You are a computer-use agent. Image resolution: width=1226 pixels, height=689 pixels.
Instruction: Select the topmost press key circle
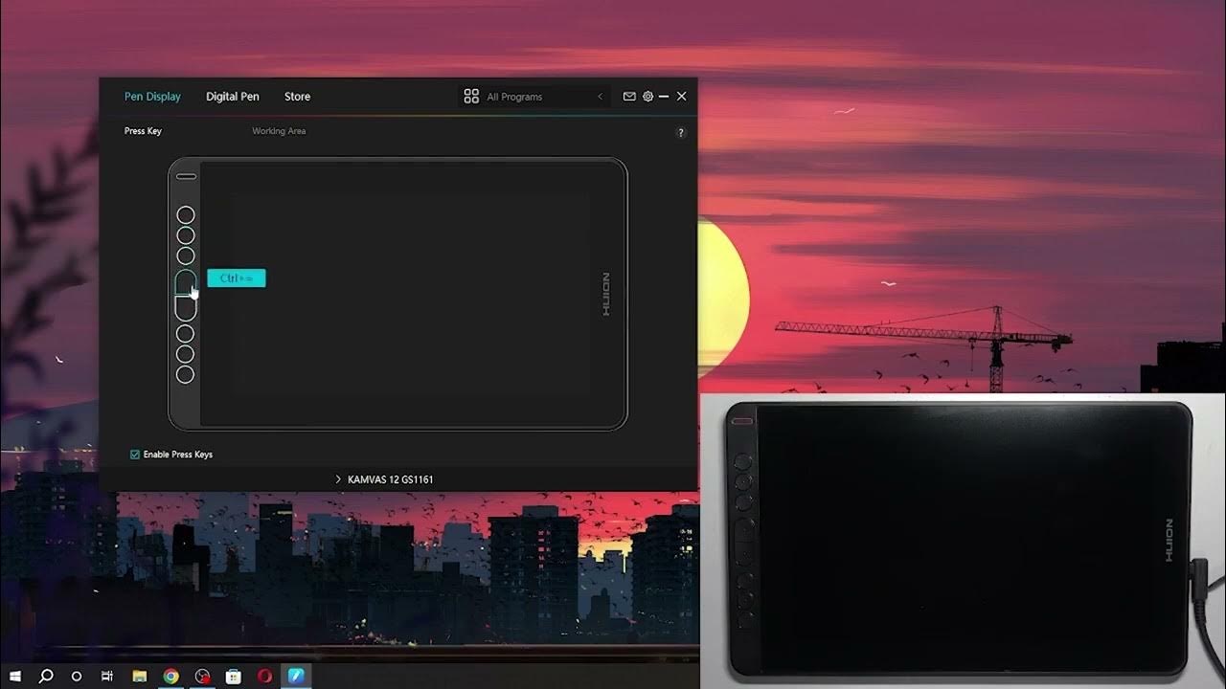(186, 214)
